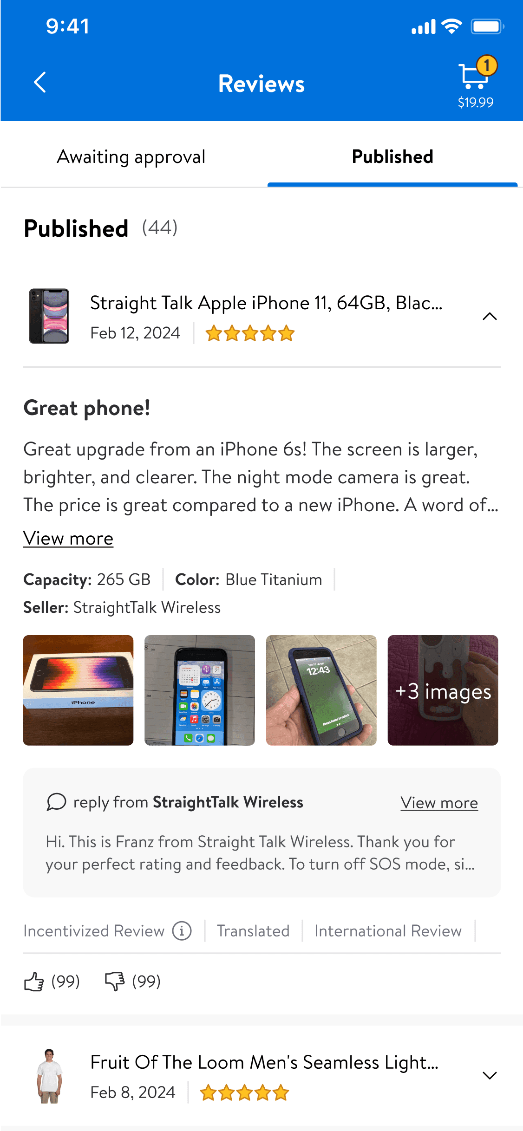
Task: Collapse the iPhone 11 review
Action: 490,317
